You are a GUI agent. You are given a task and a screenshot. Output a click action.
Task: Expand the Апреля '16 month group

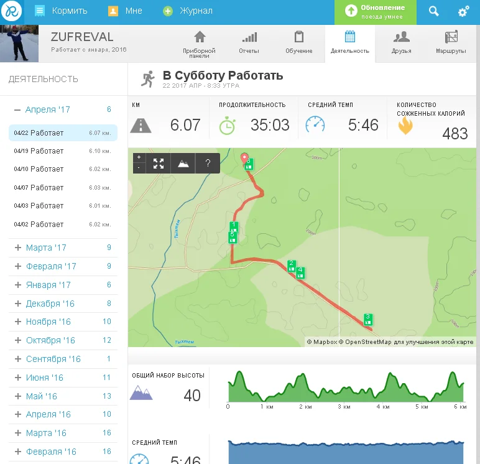(63, 414)
